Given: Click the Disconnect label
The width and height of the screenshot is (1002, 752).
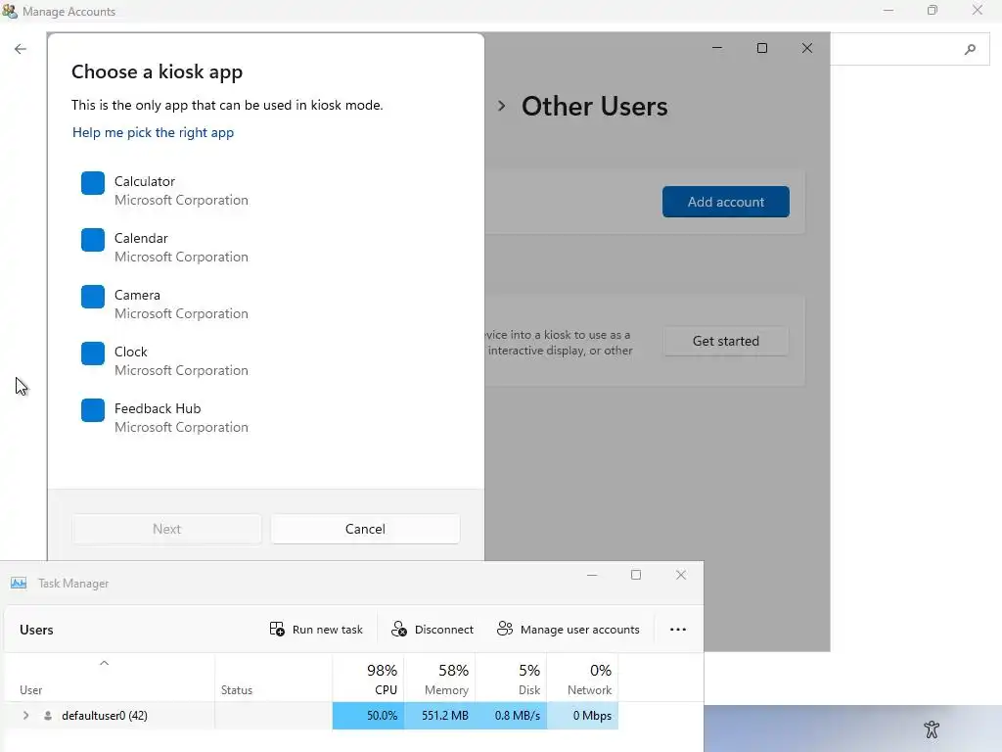Looking at the screenshot, I should tap(444, 630).
